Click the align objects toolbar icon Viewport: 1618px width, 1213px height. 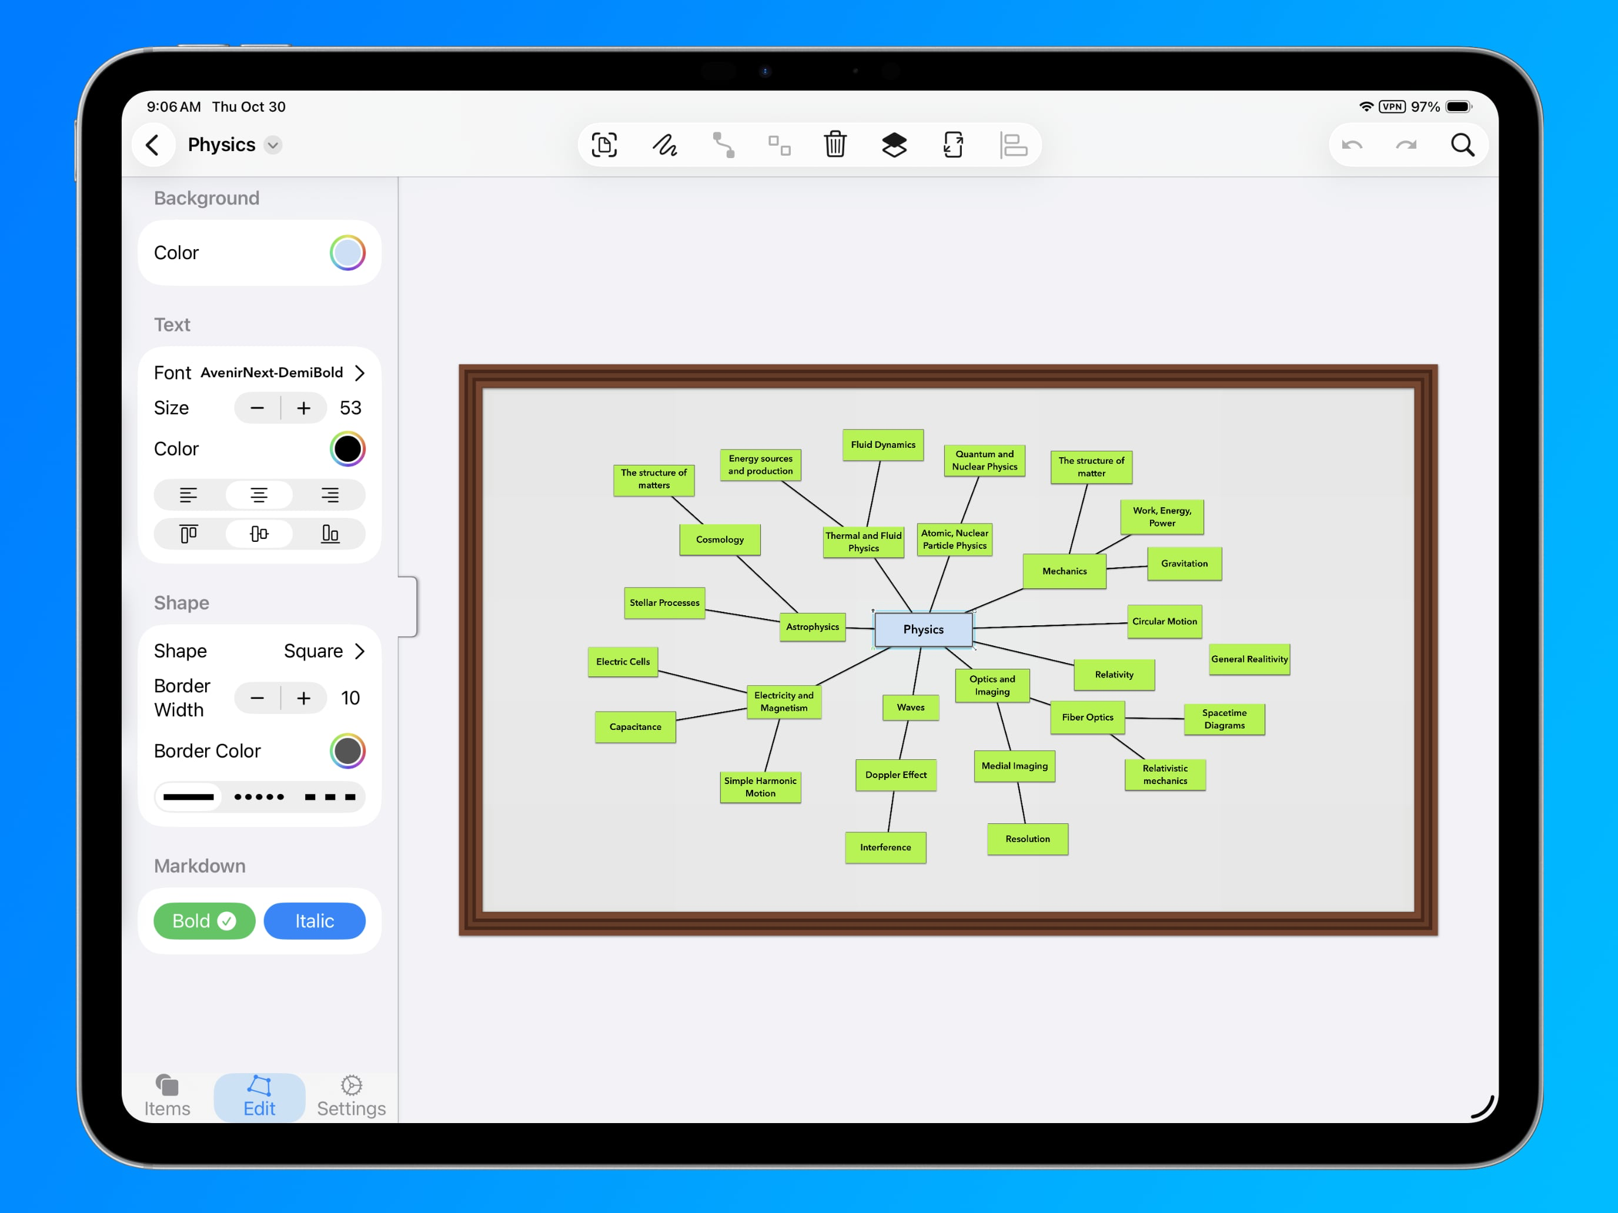point(1013,145)
